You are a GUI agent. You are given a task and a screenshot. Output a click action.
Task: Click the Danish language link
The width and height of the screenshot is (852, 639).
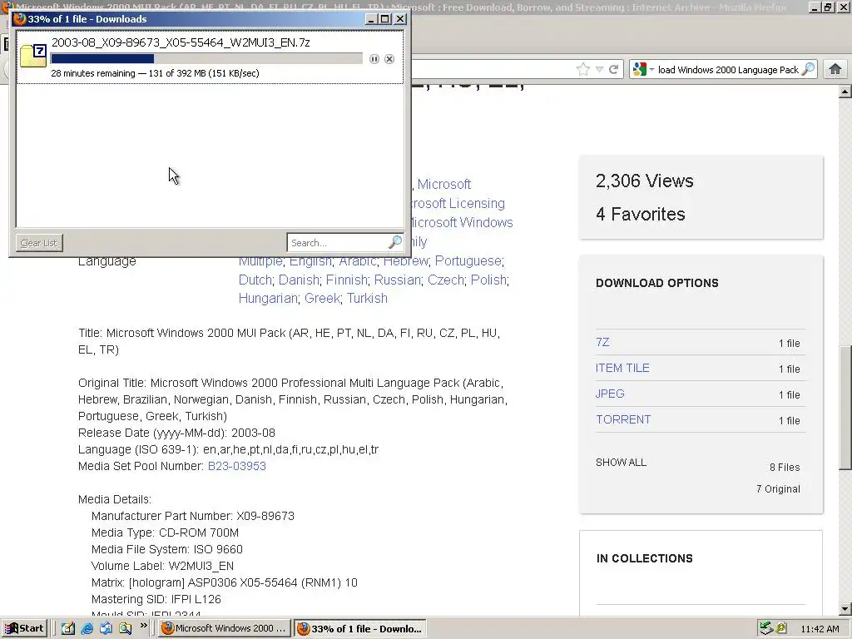pos(299,280)
